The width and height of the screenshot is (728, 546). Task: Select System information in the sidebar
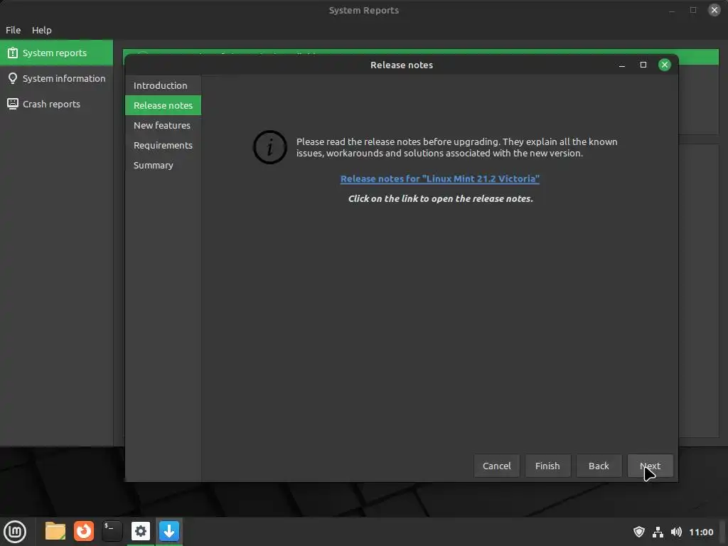(x=57, y=78)
